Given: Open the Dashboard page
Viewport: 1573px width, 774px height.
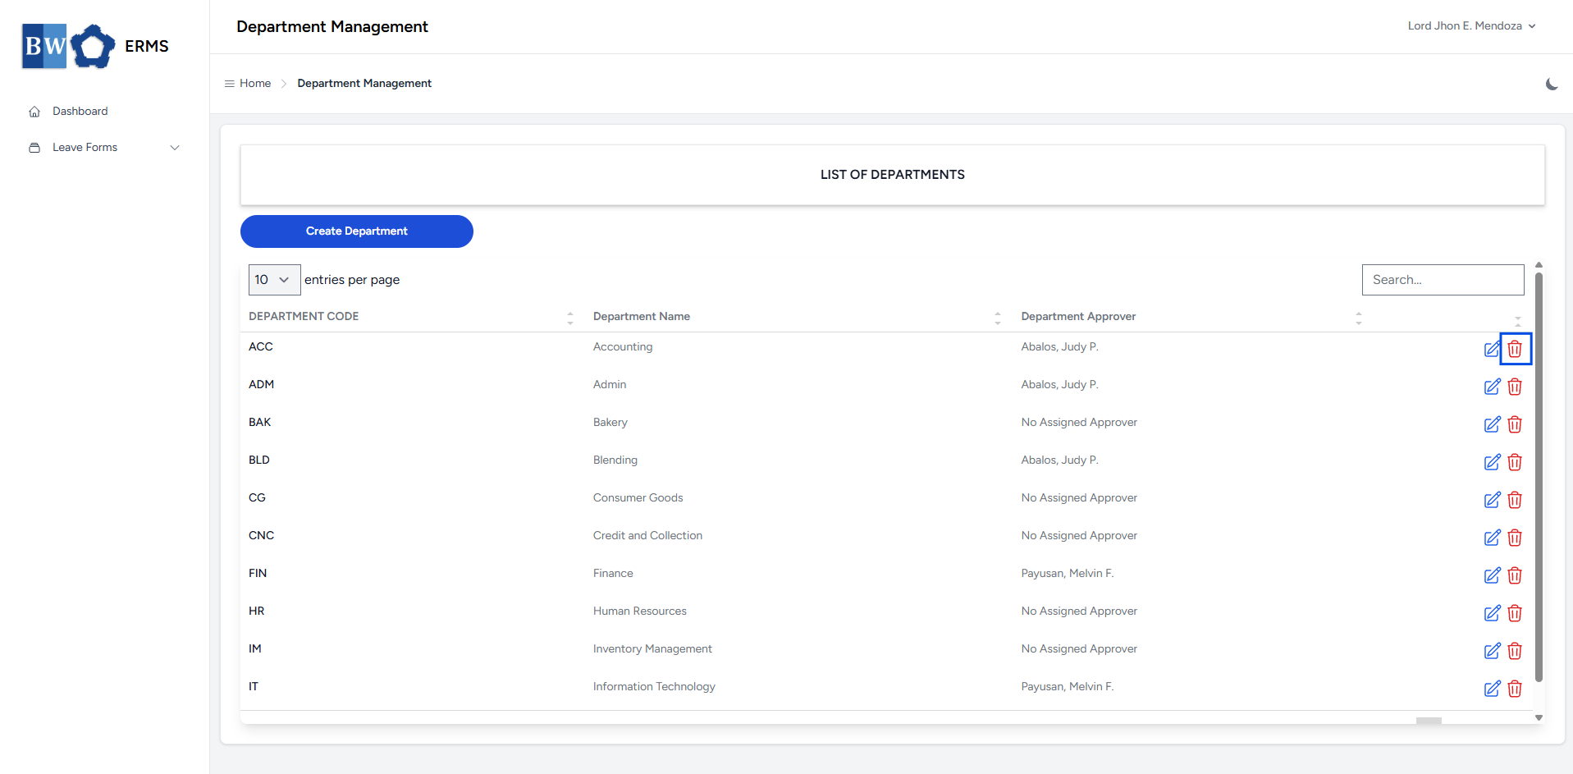Looking at the screenshot, I should point(80,111).
